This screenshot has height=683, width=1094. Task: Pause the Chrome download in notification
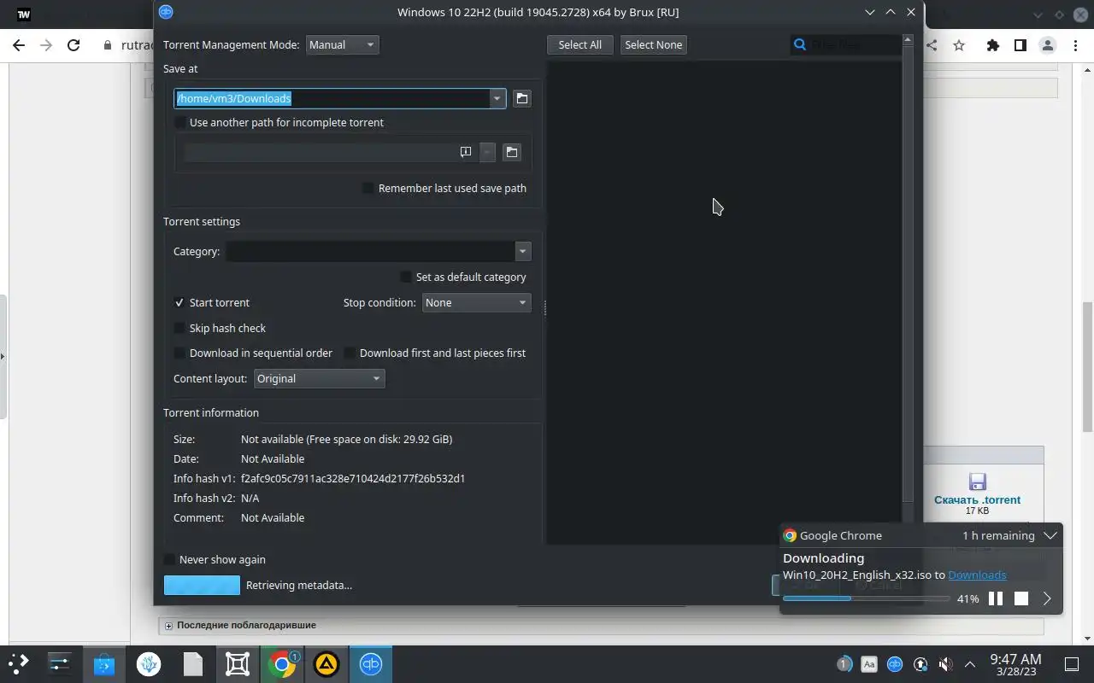996,598
